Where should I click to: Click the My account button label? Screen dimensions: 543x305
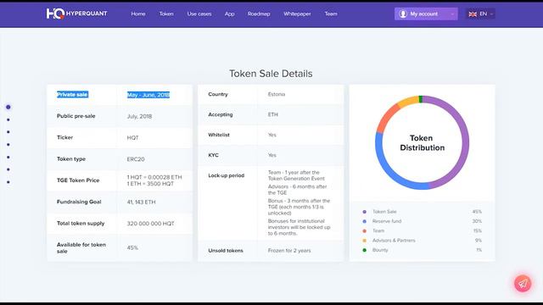(424, 14)
